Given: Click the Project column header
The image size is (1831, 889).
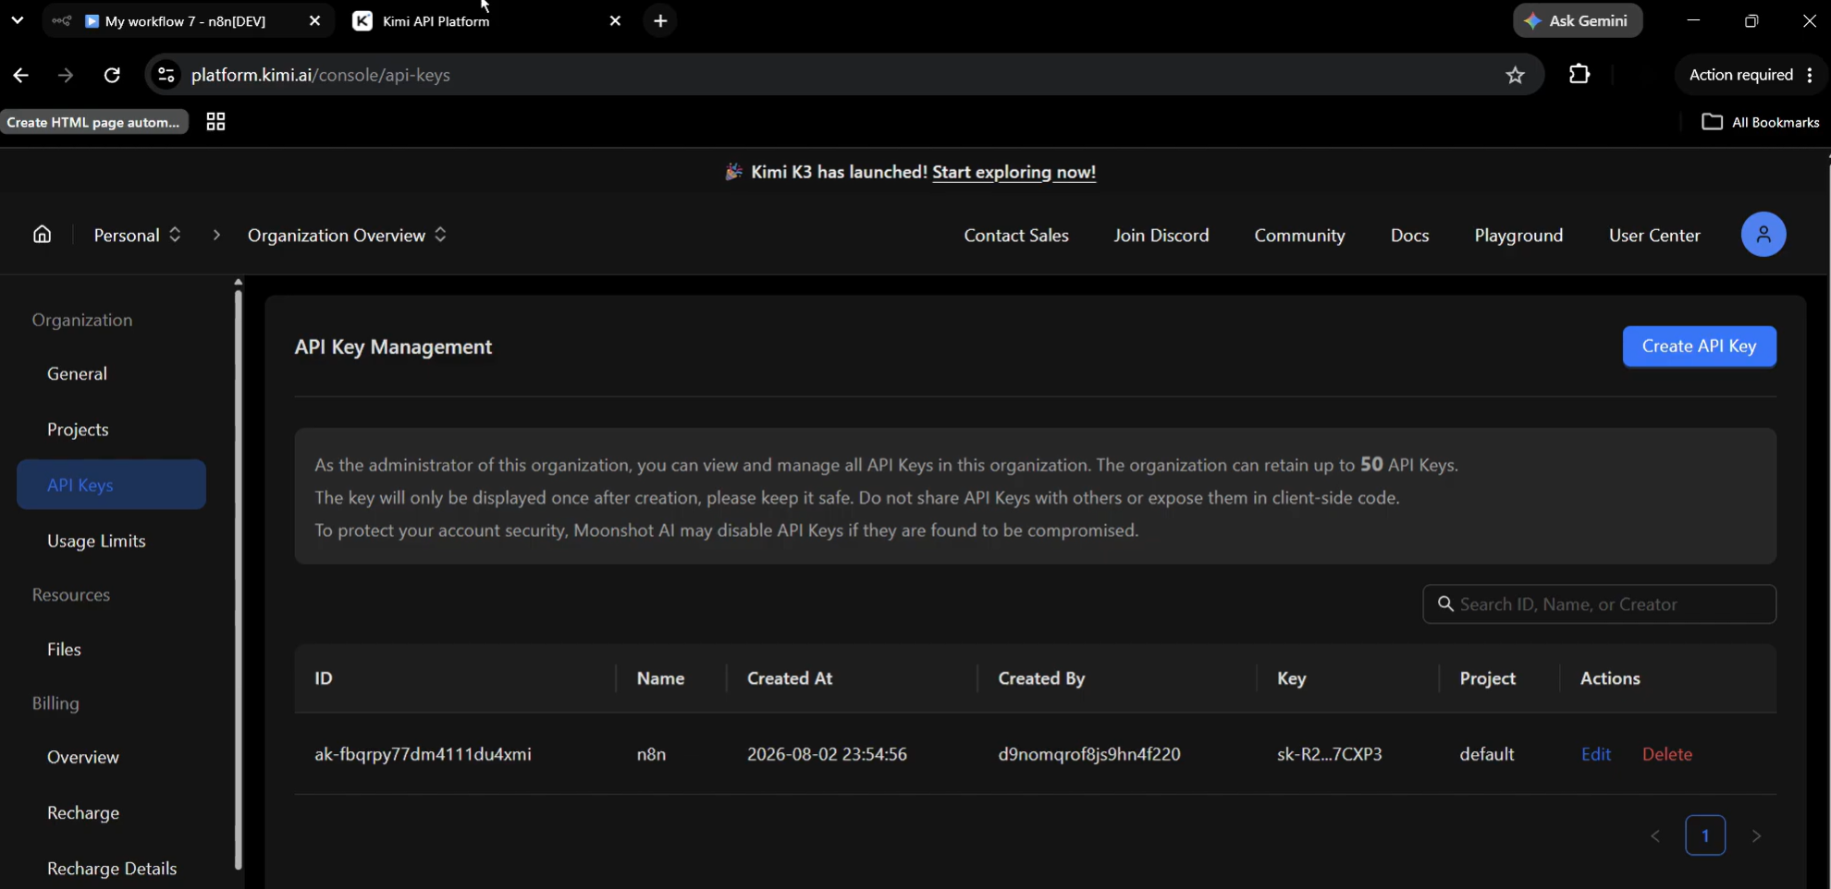Looking at the screenshot, I should coord(1487,678).
